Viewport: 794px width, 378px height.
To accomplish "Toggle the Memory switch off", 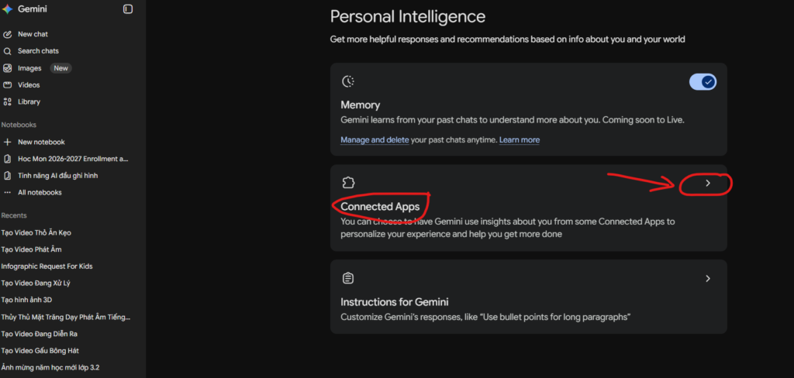I will [703, 81].
